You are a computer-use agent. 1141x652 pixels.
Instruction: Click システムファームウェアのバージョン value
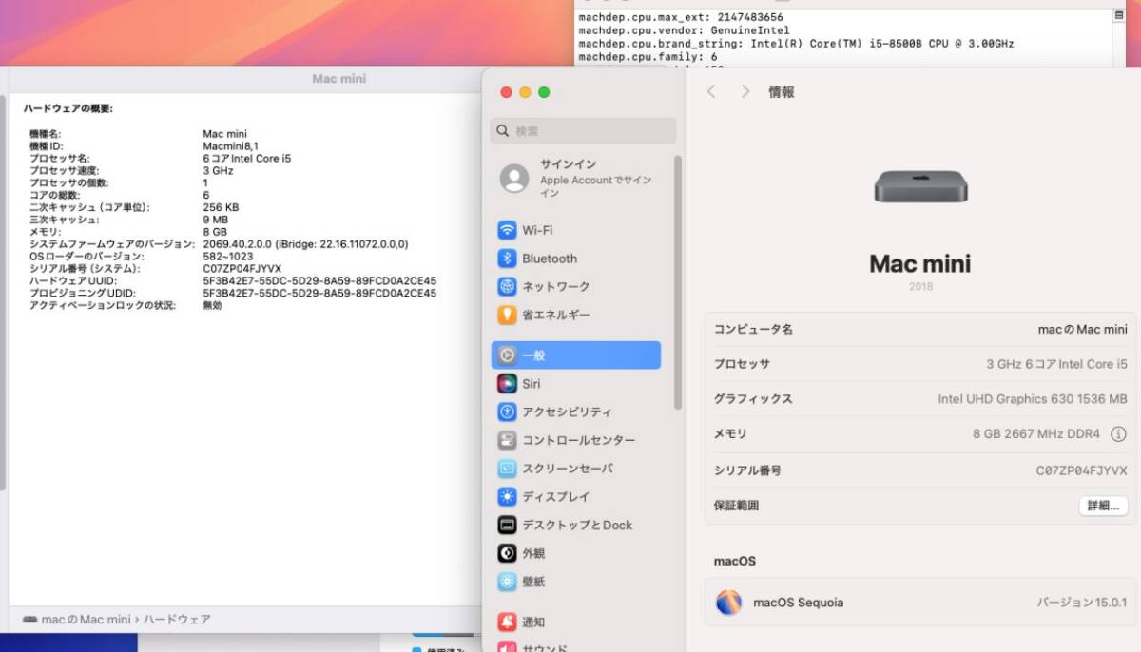coord(305,244)
